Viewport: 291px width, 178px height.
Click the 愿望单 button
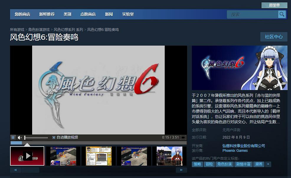(274, 5)
